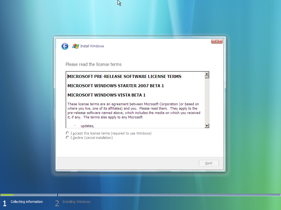This screenshot has width=281, height=210.
Task: Click the Next button
Action: (x=209, y=163)
